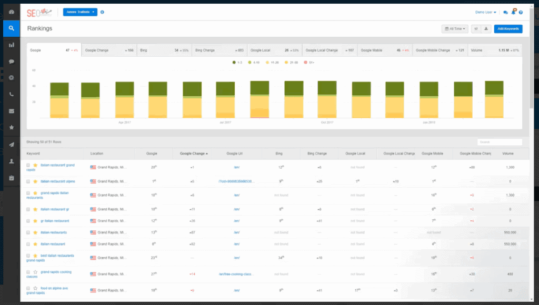Open the All Time date range dropdown
This screenshot has height=305, width=539.
tap(455, 29)
